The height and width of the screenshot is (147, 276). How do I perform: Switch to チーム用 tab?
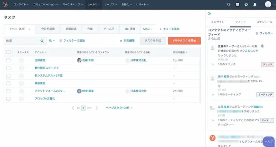tap(109, 29)
